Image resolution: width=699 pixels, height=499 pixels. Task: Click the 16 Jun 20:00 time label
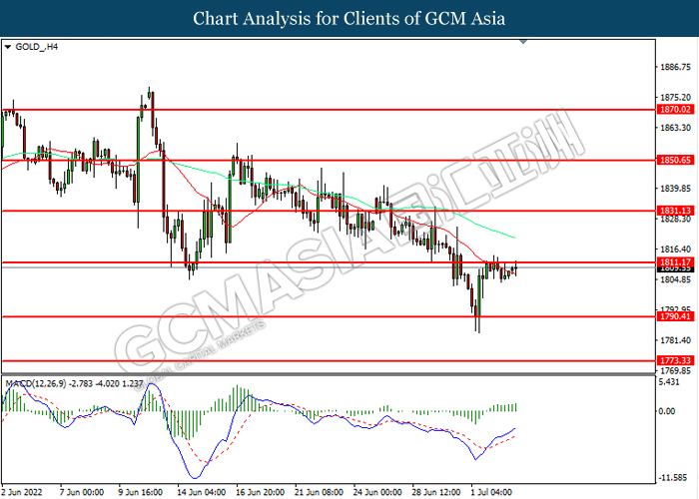pos(261,492)
